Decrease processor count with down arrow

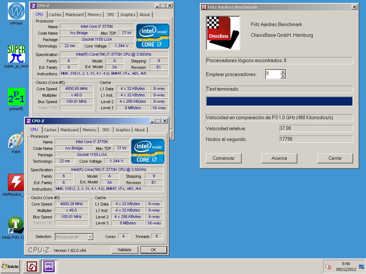(283, 76)
